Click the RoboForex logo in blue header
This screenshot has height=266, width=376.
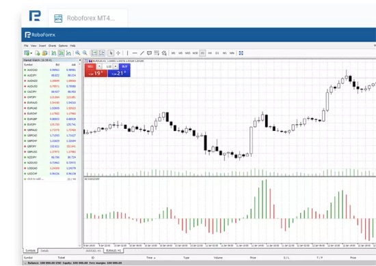(40, 35)
